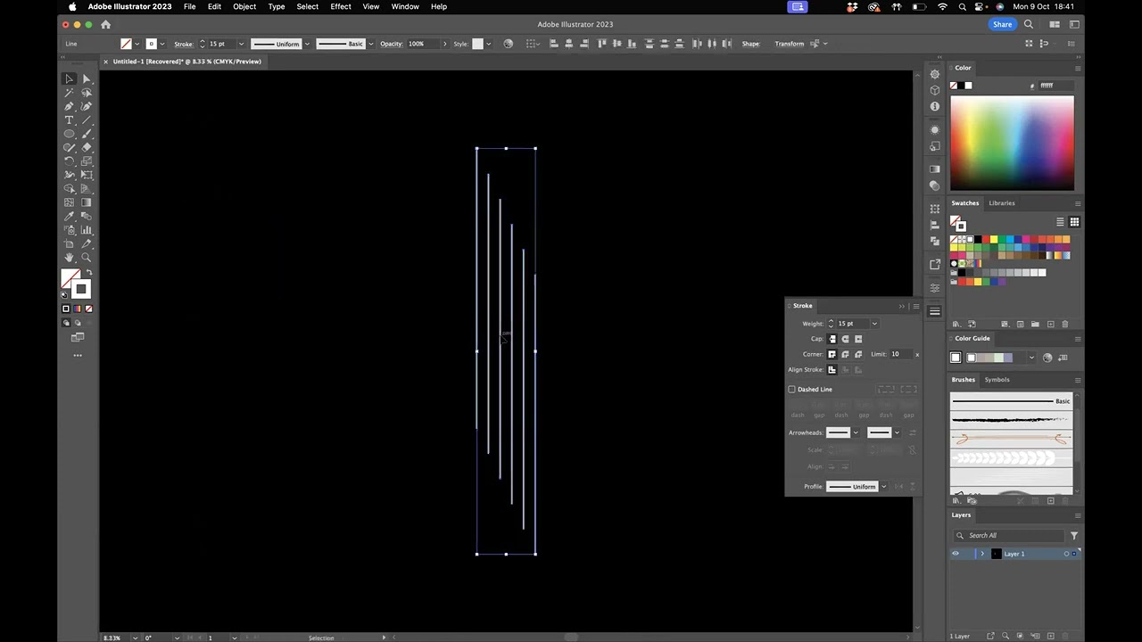This screenshot has height=642, width=1142.
Task: Select the Shape Builder tool
Action: [x=69, y=189]
